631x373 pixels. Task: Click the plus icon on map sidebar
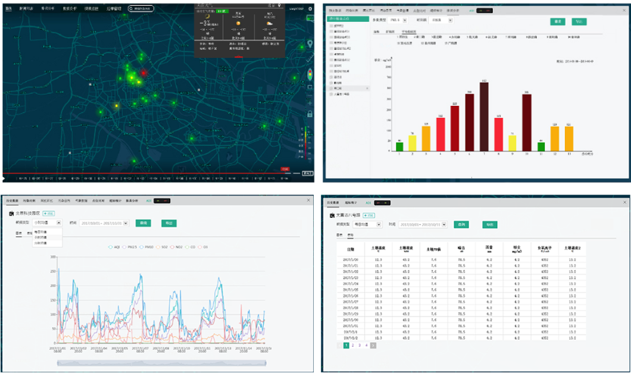point(310,103)
